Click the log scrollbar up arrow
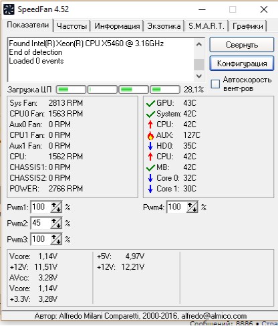Screen dimensions: 278x326 tap(199, 44)
